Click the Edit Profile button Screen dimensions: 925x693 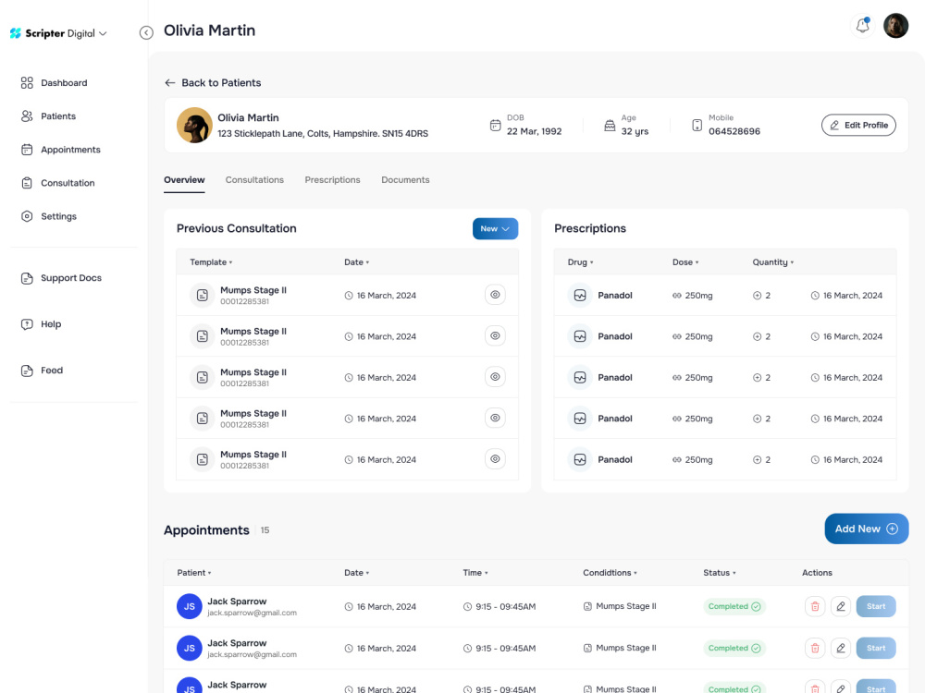[858, 125]
